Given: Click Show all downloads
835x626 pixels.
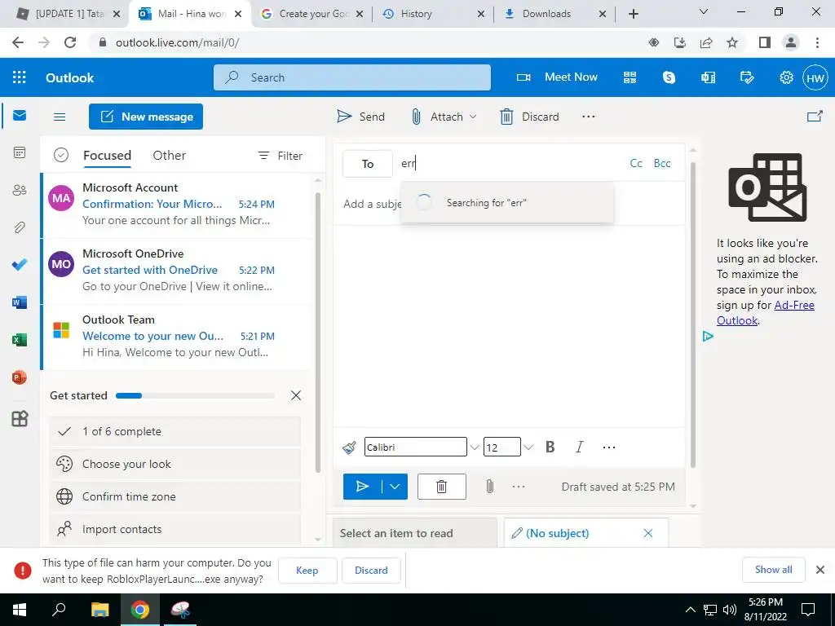Looking at the screenshot, I should pyautogui.click(x=773, y=570).
